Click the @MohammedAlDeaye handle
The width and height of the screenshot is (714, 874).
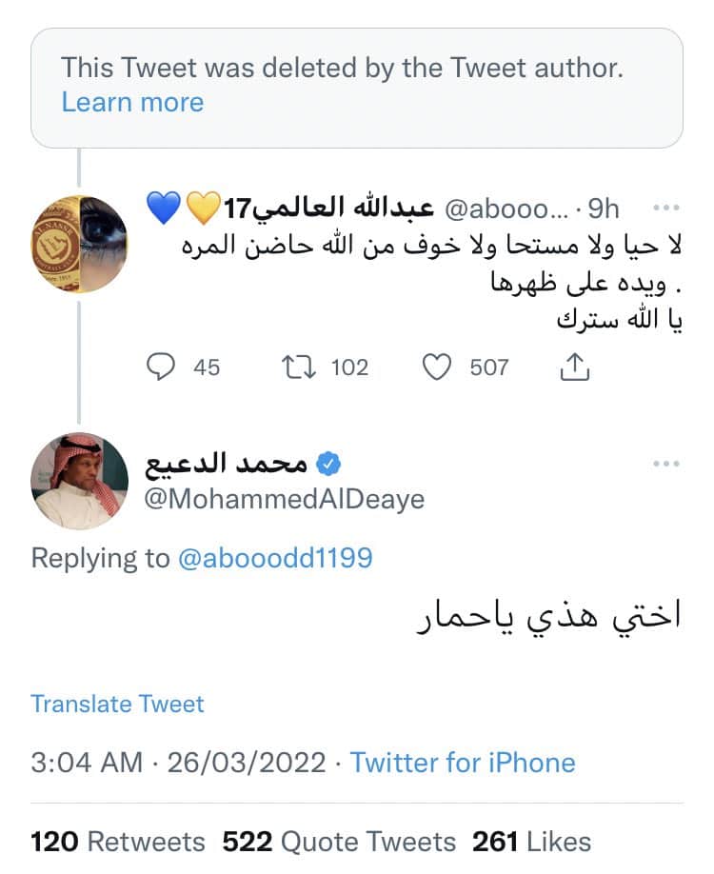[x=285, y=499]
